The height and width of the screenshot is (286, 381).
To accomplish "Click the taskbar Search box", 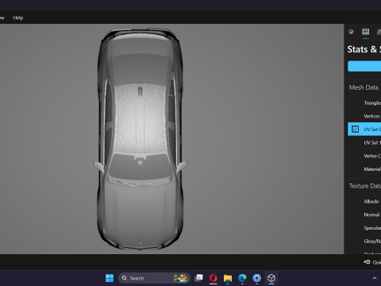I will [154, 278].
